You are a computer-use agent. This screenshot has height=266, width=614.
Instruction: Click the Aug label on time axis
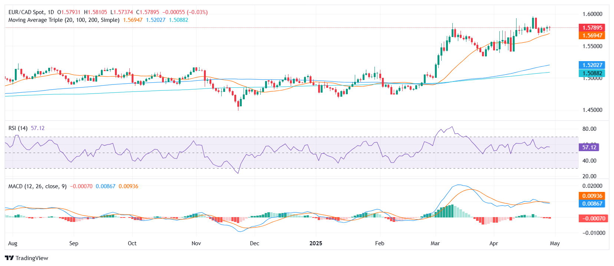click(x=13, y=243)
